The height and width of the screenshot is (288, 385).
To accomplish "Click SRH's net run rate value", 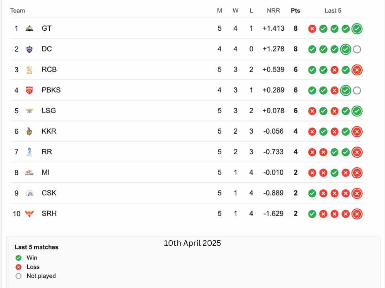I will point(273,214).
